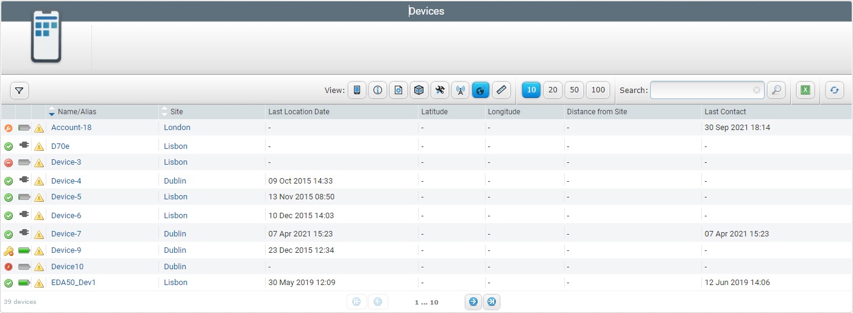This screenshot has width=853, height=313.
Task: Click the date 10 Dec 2015 14:03
Action: pos(302,216)
